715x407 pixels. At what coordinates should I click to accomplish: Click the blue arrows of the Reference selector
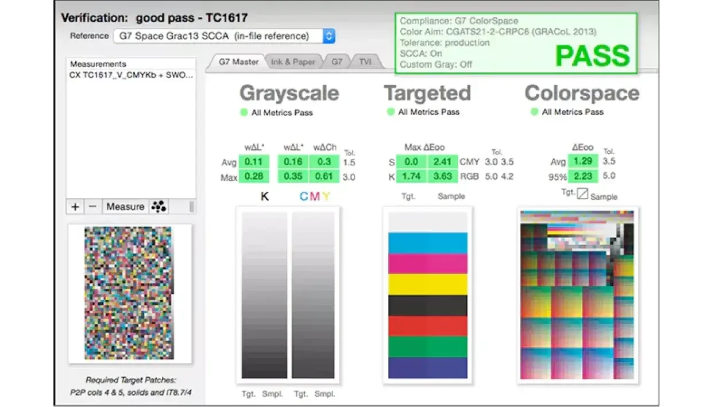(328, 36)
